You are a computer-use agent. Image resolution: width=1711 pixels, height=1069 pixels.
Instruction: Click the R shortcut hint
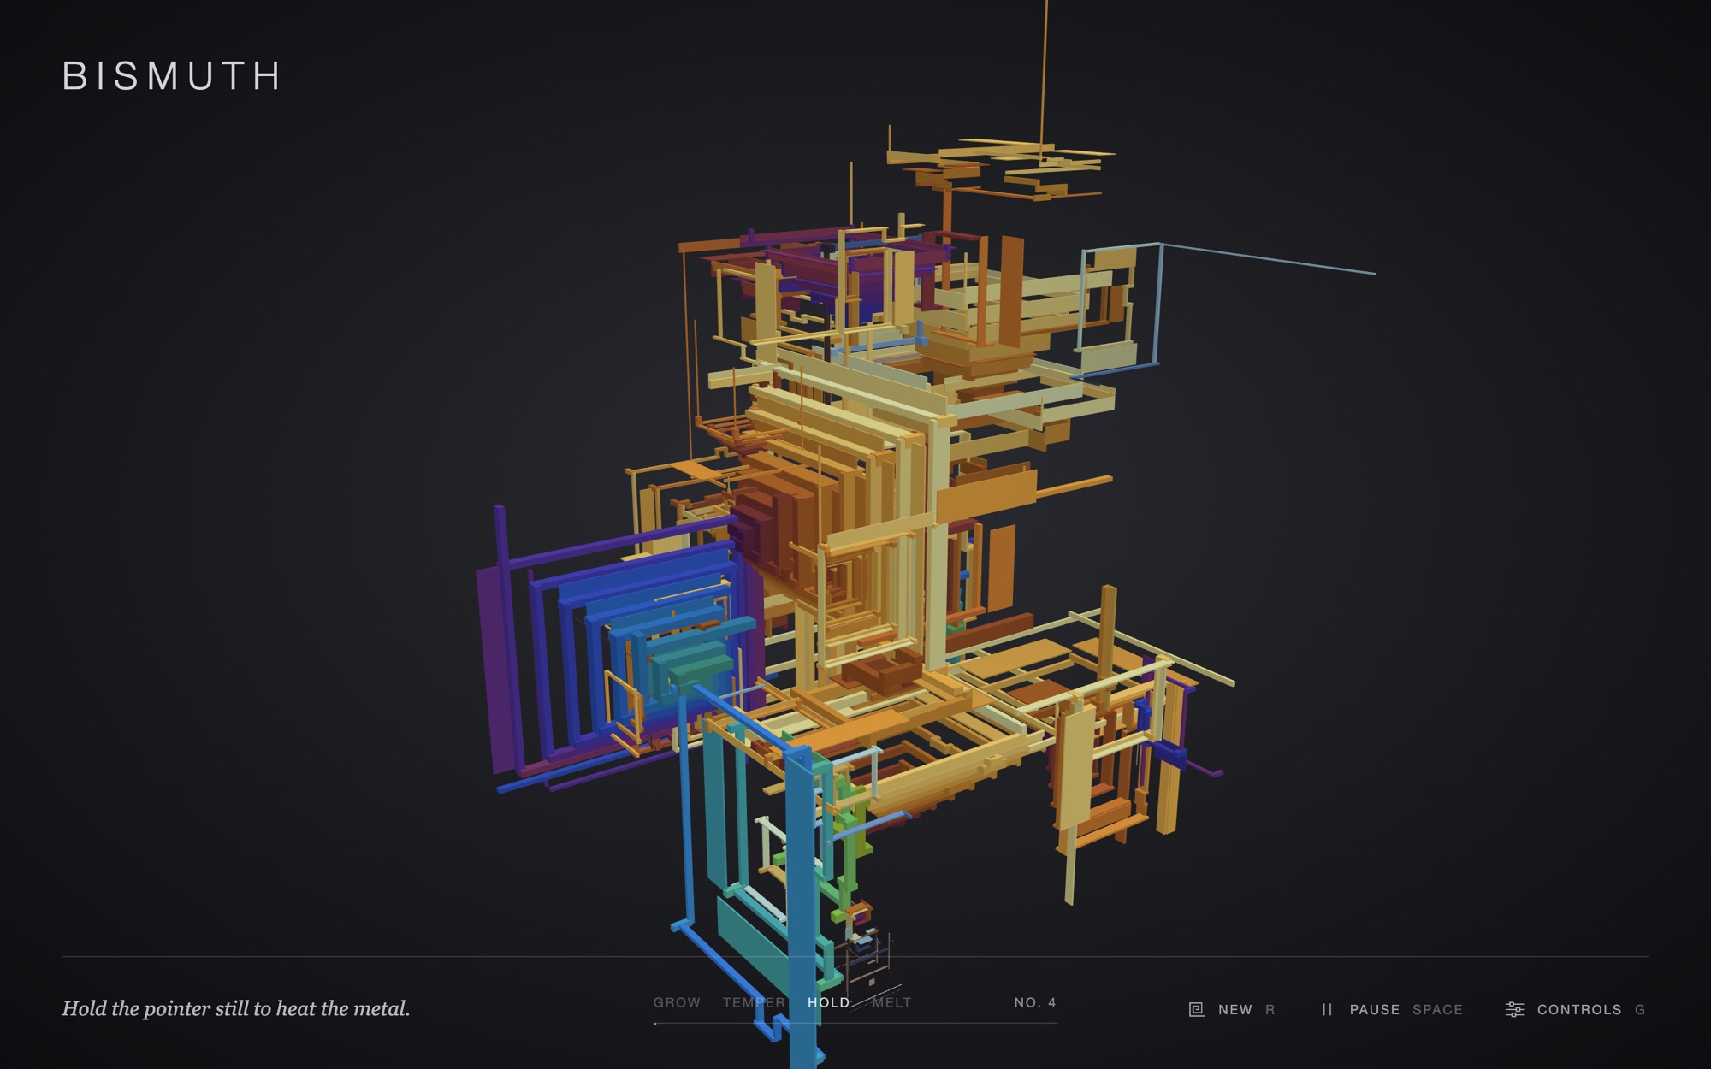(1270, 1010)
